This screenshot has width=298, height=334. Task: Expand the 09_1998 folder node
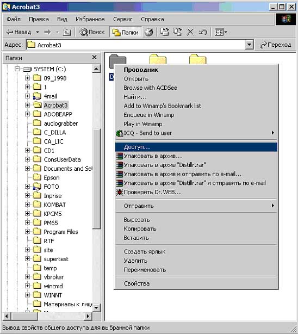[27, 78]
